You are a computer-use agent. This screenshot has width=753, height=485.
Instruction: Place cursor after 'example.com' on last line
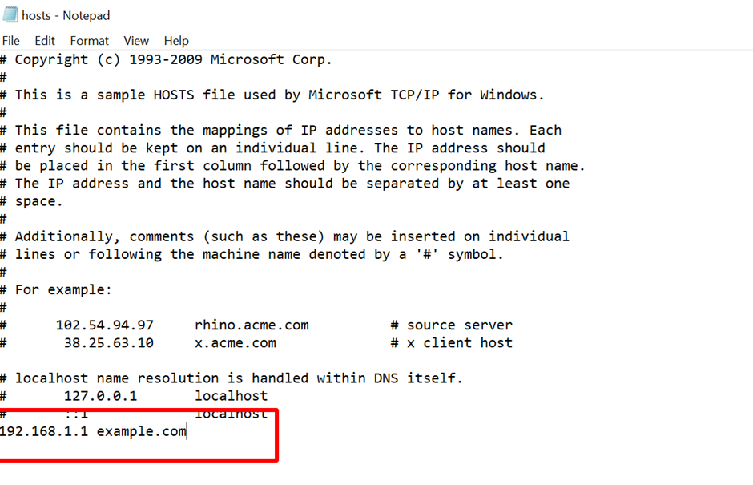[x=187, y=432]
